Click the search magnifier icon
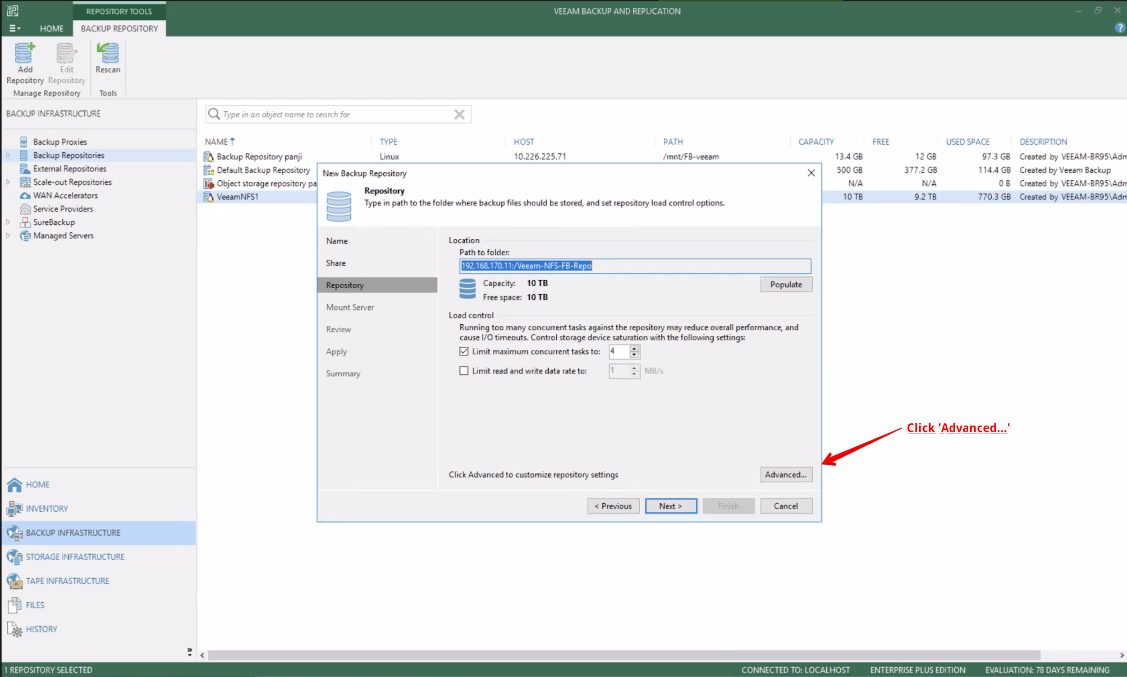The width and height of the screenshot is (1127, 677). pos(214,114)
